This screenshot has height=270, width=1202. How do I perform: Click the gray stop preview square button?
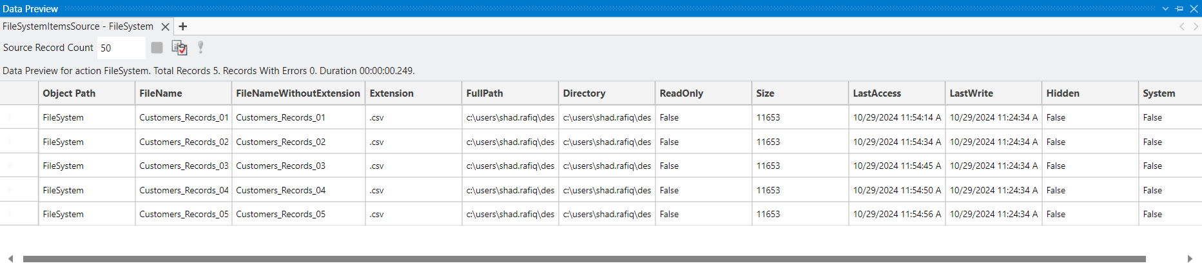click(157, 48)
